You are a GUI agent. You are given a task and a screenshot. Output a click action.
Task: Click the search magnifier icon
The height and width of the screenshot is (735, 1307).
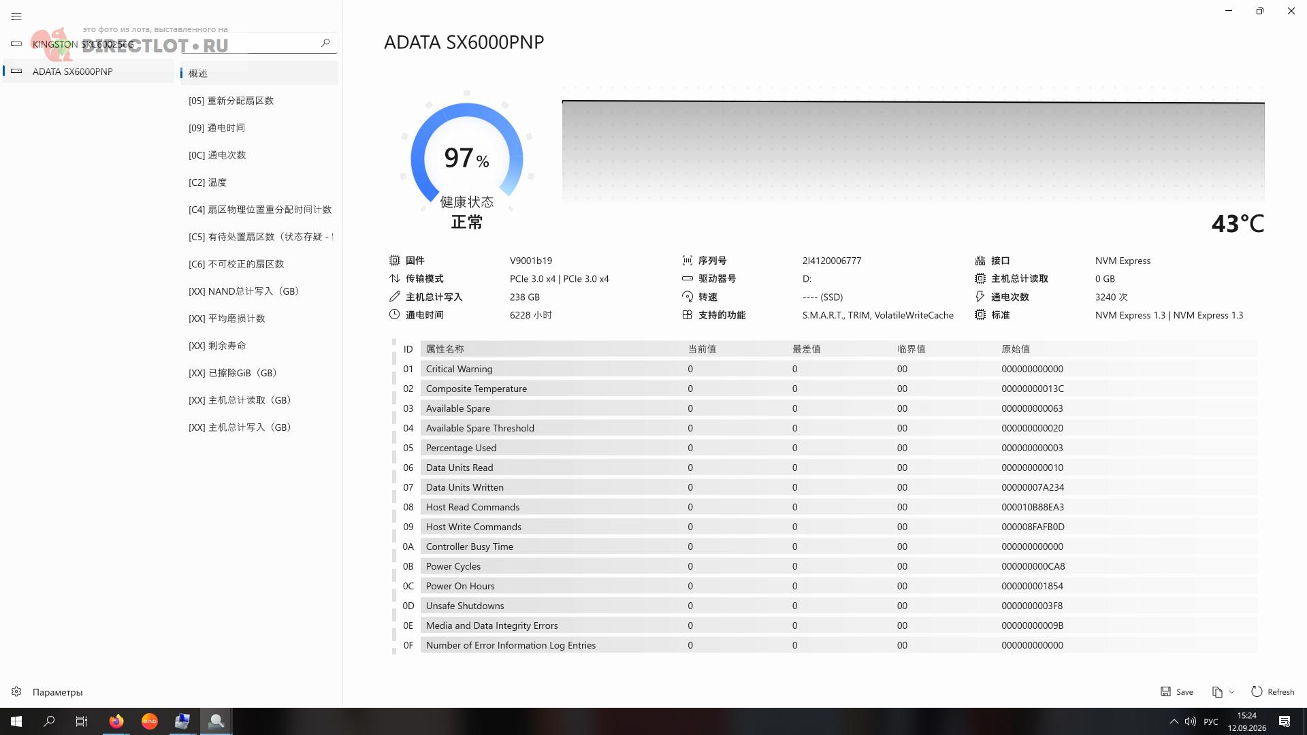[x=325, y=43]
